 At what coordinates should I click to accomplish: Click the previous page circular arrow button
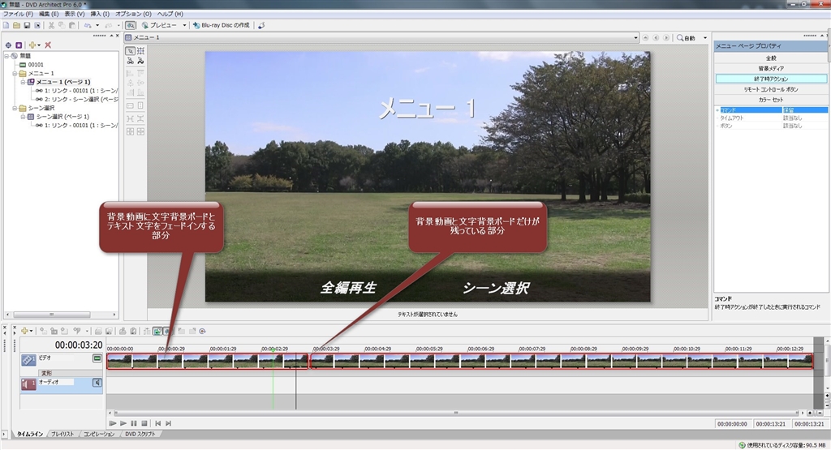click(x=656, y=37)
